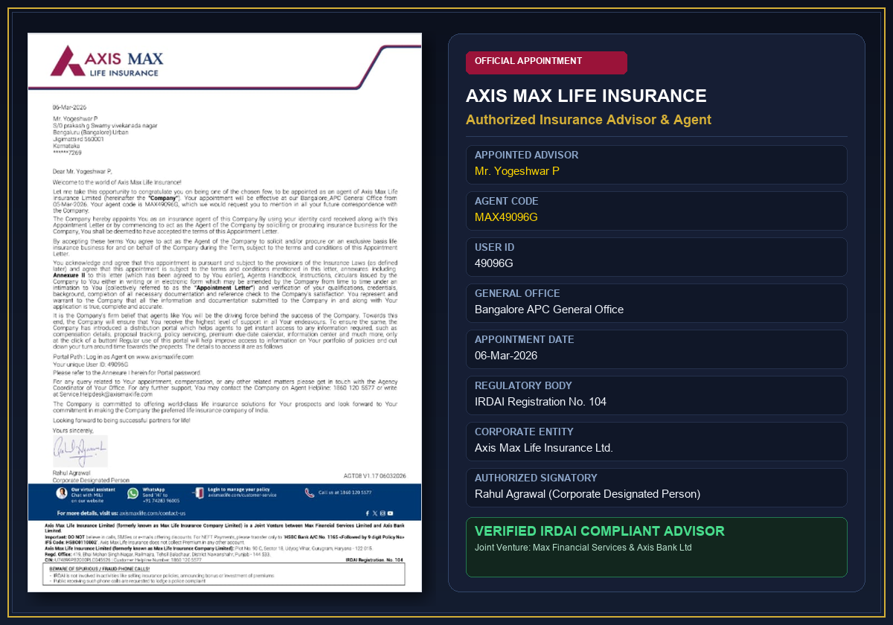The width and height of the screenshot is (893, 625).
Task: Click 'Mr. Yogeshwar P' name in panel
Action: point(517,171)
